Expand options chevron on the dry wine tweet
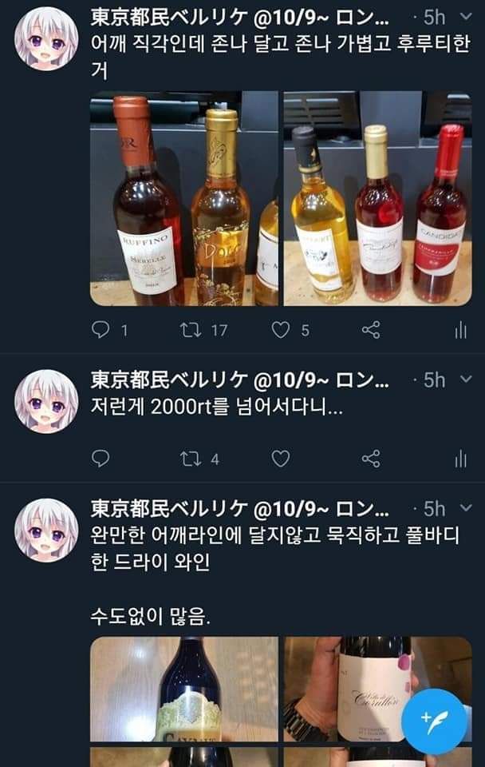This screenshot has height=767, width=485. click(x=467, y=508)
